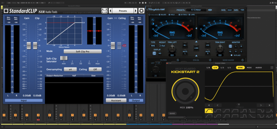Toggle the LINK button in VUMT
Screen dimensions: 277x129
pyautogui.click(x=196, y=48)
